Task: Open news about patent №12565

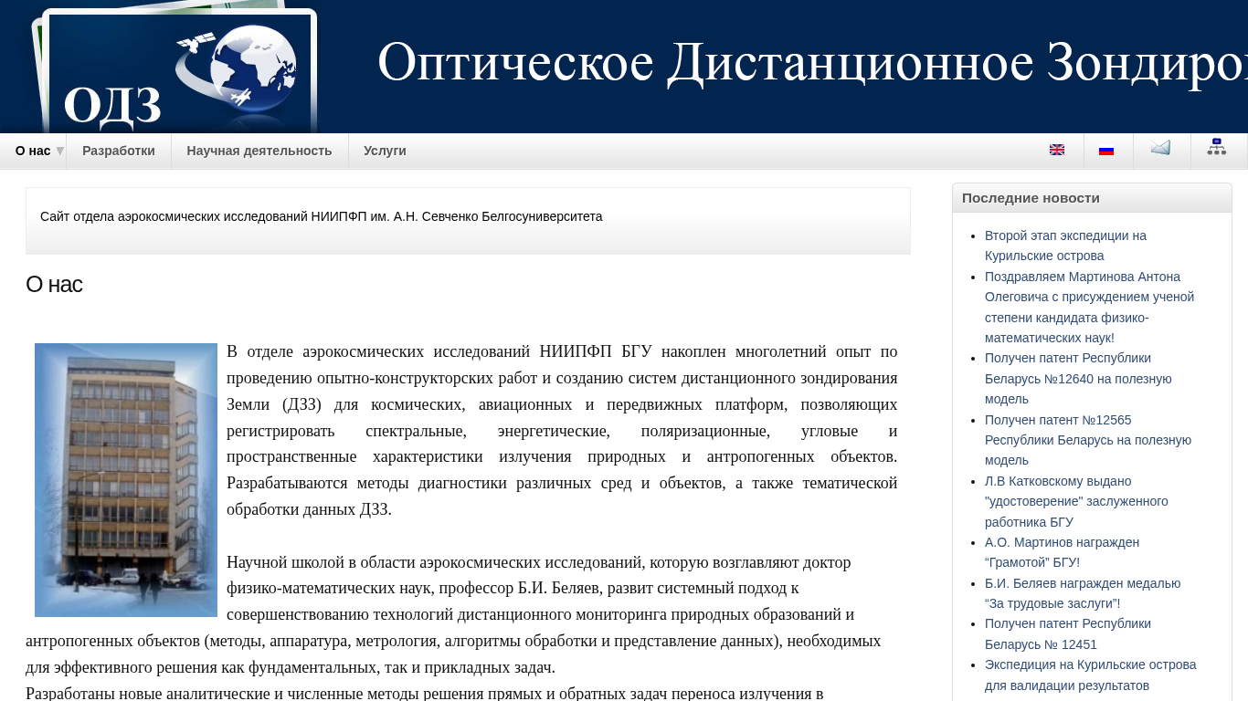Action: (x=1088, y=440)
